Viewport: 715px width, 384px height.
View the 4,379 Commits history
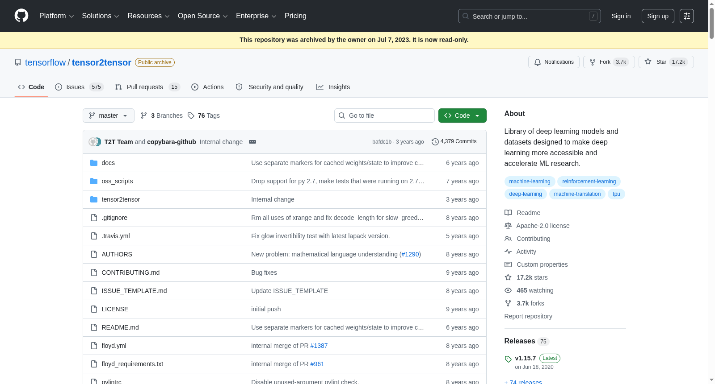454,141
